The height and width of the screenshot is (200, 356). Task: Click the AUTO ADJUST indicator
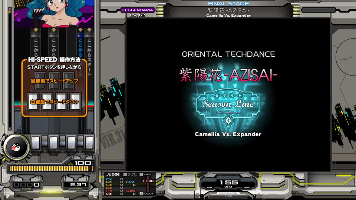pos(131,174)
